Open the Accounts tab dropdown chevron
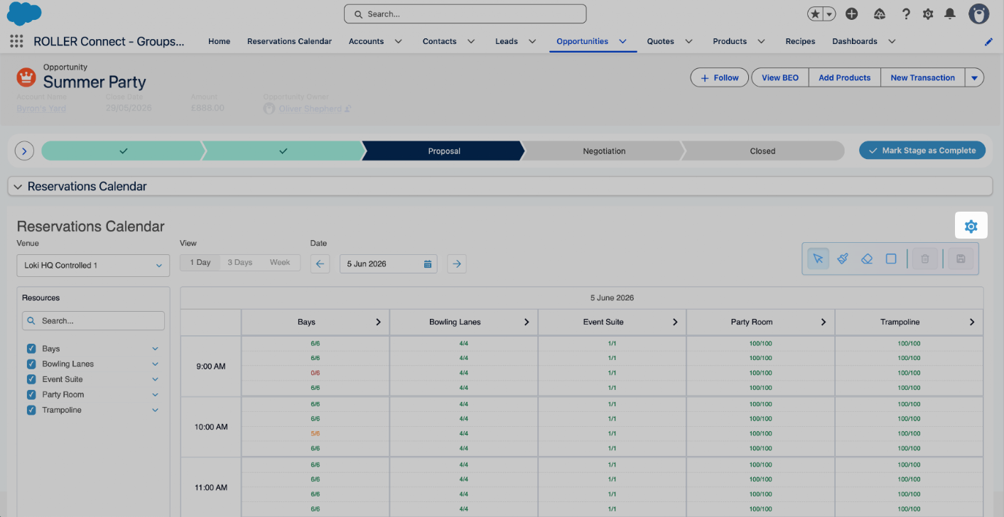 tap(398, 41)
